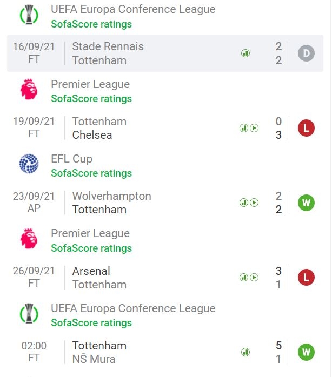Open statistics icon for Stade Rennais match

(x=245, y=53)
